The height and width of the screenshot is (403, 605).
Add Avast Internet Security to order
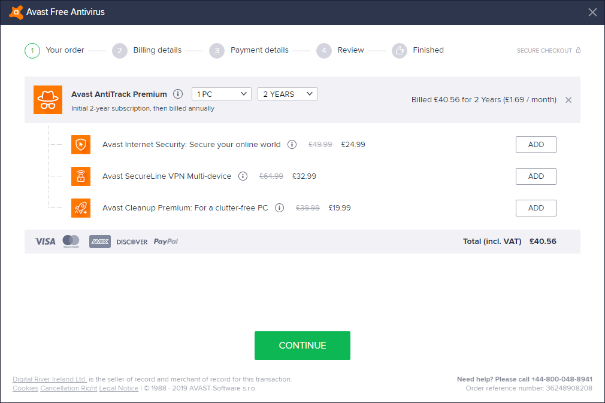[x=536, y=145]
